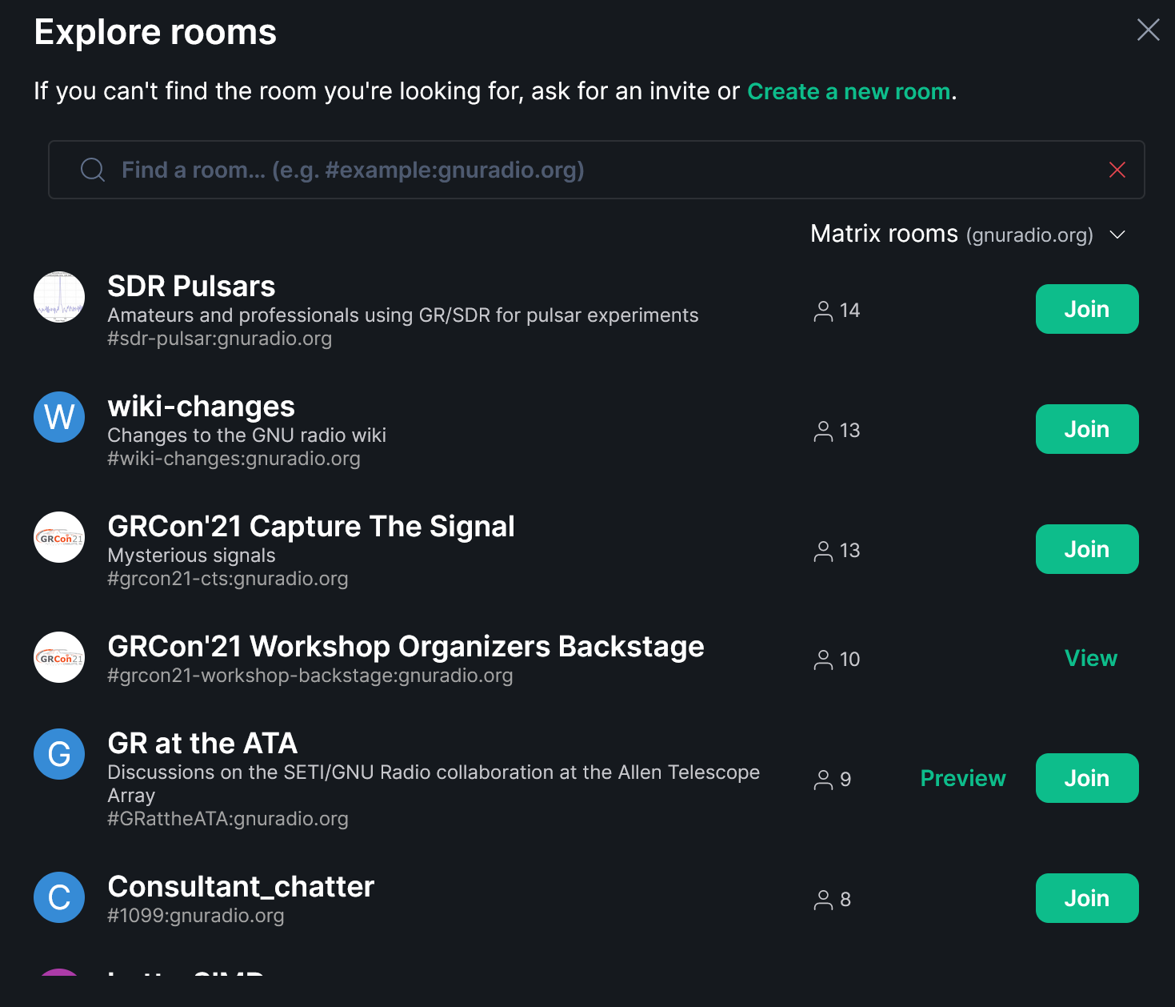Click SDR Pulsars member count 14
1175x1007 pixels.
coord(837,311)
